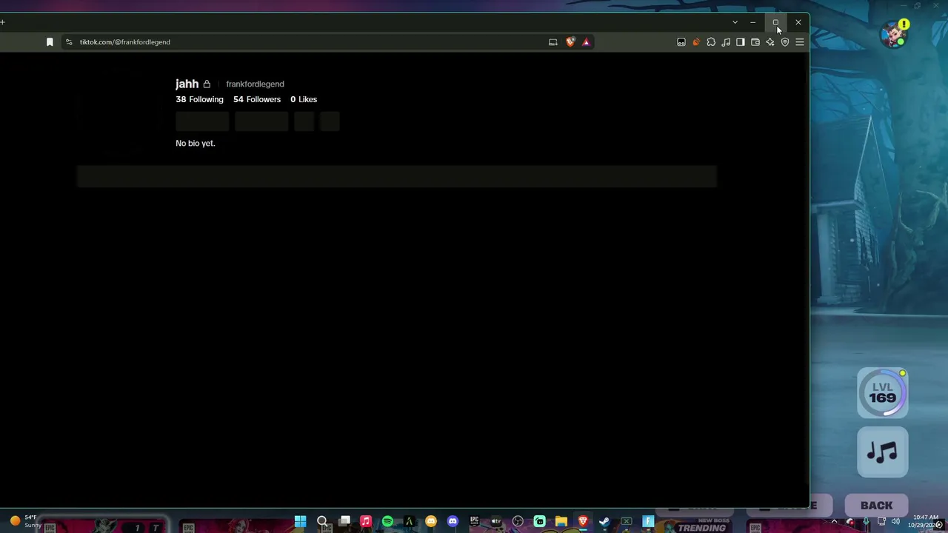Open OBS Studio from the taskbar
The width and height of the screenshot is (948, 533).
(518, 522)
